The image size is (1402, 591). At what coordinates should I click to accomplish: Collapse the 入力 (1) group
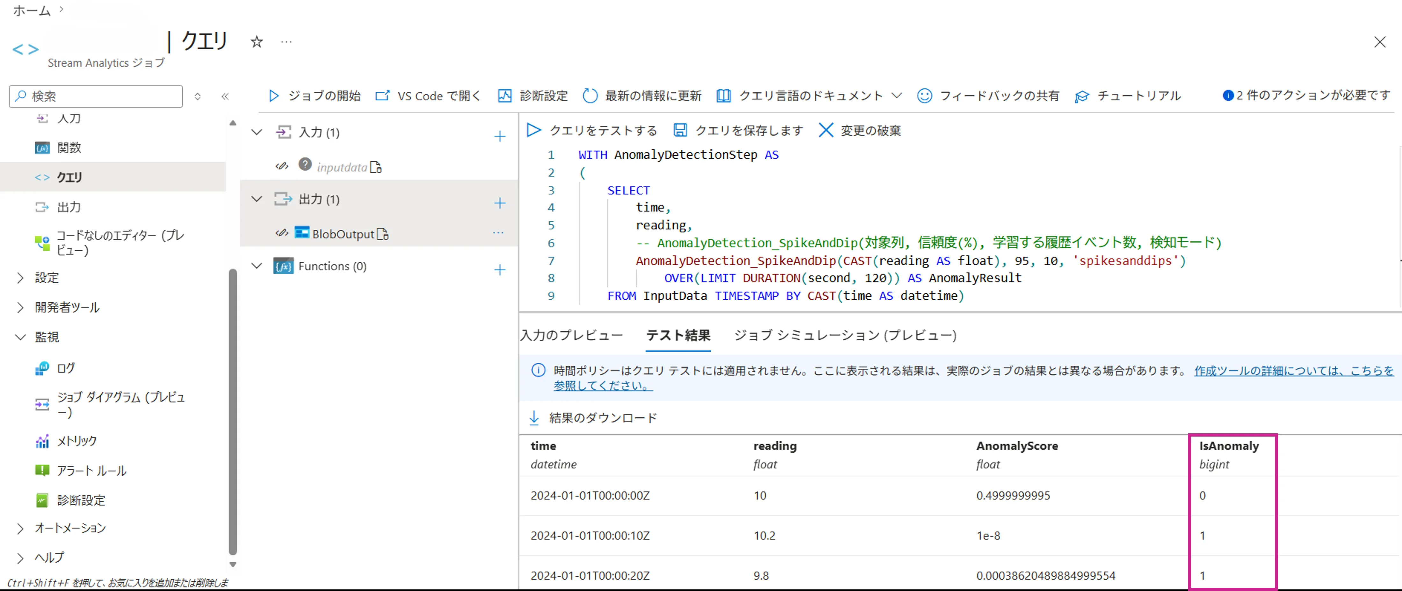click(257, 132)
